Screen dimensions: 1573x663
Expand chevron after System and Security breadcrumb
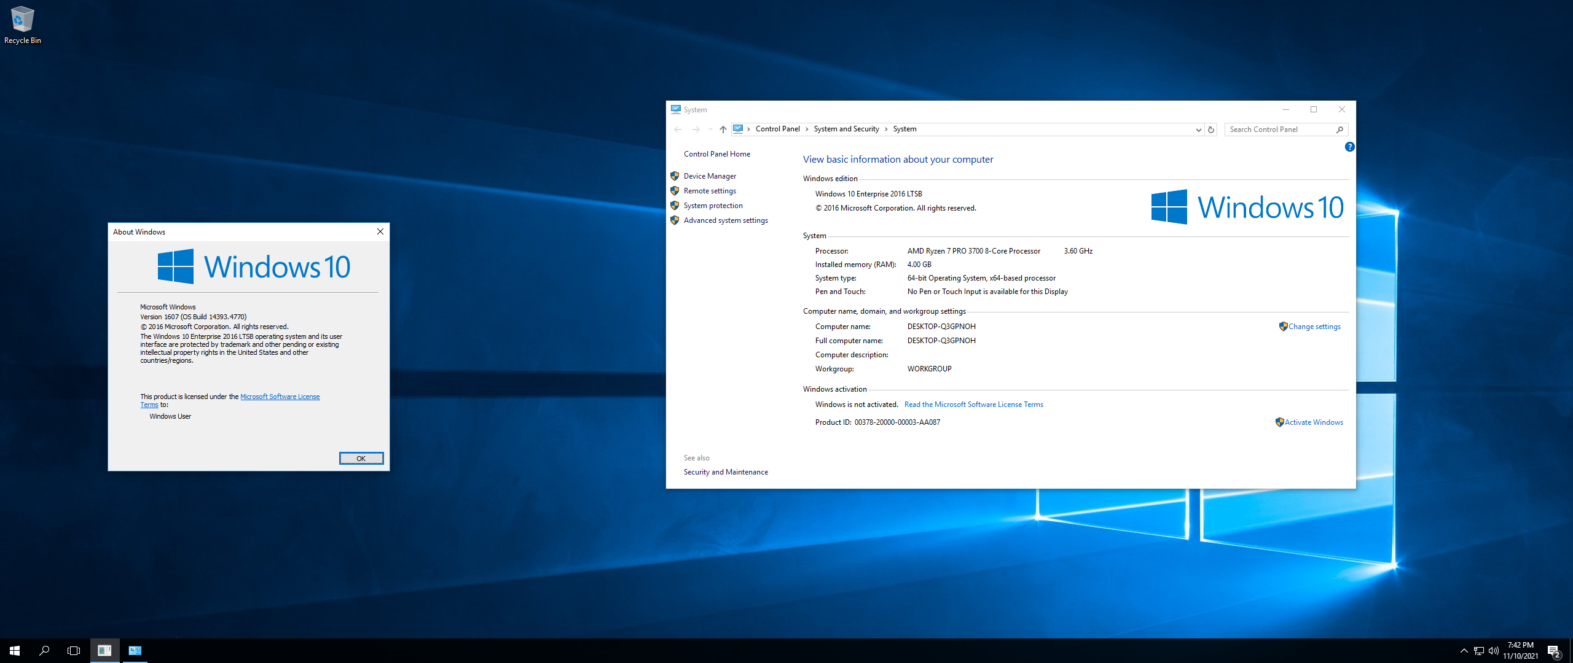point(886,129)
